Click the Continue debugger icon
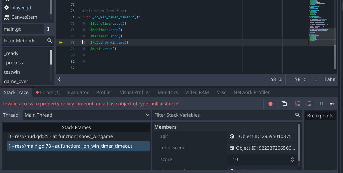This screenshot has width=343, height=173. (x=332, y=104)
